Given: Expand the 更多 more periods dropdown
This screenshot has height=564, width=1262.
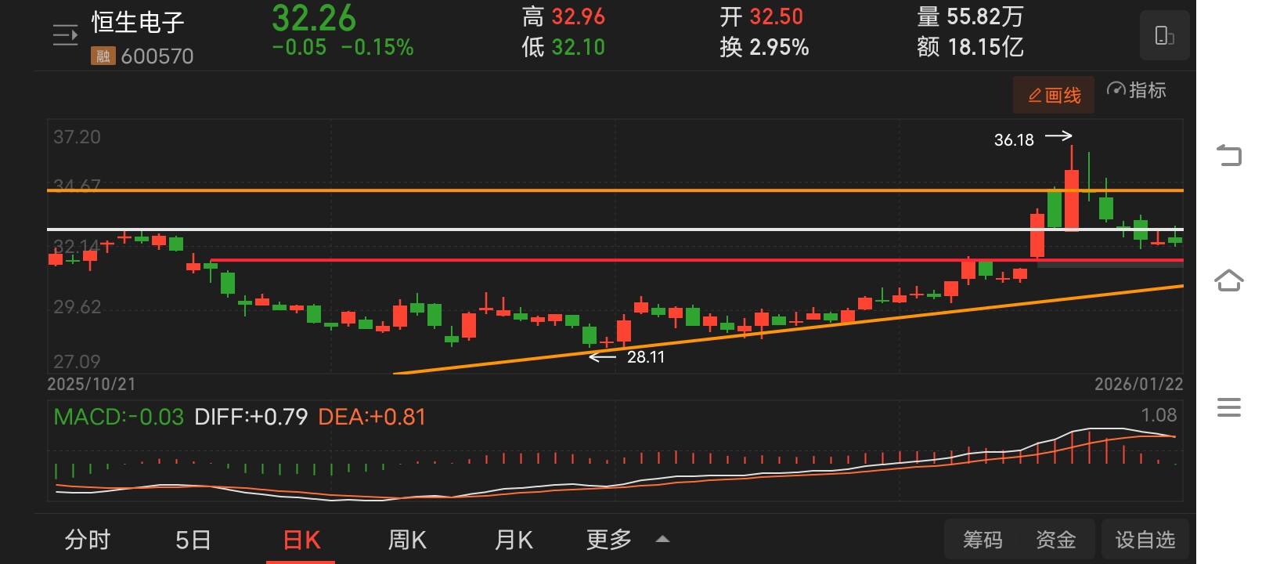Looking at the screenshot, I should [628, 540].
